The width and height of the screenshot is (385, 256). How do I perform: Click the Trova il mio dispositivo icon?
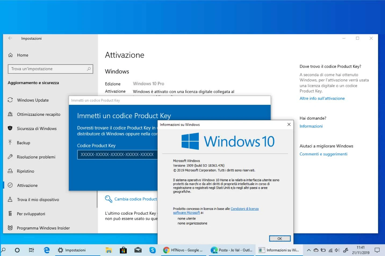click(x=10, y=199)
